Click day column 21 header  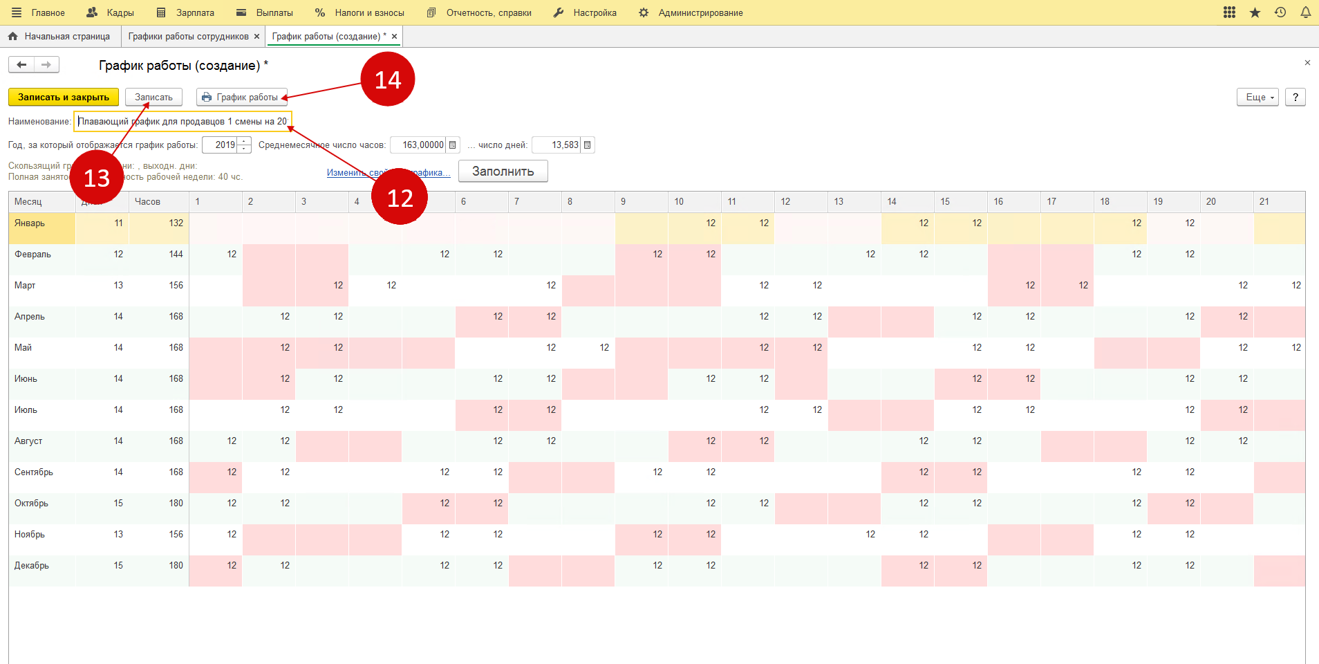pos(1280,201)
